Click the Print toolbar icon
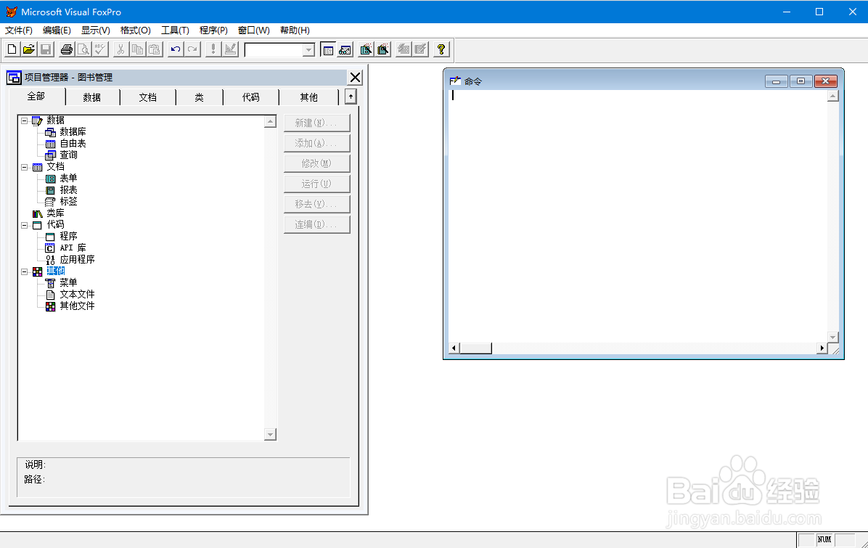Image resolution: width=868 pixels, height=548 pixels. point(67,49)
